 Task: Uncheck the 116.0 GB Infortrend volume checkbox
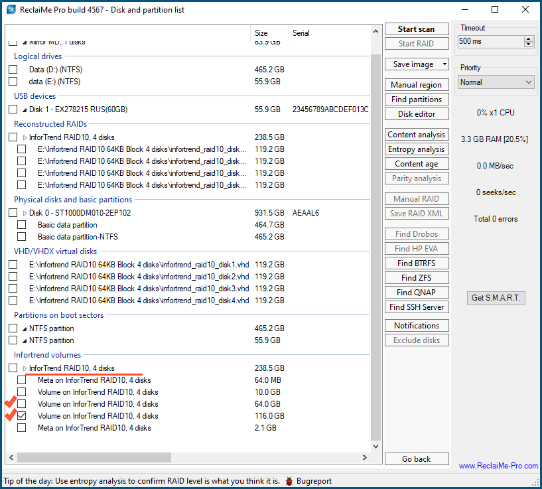pos(21,416)
